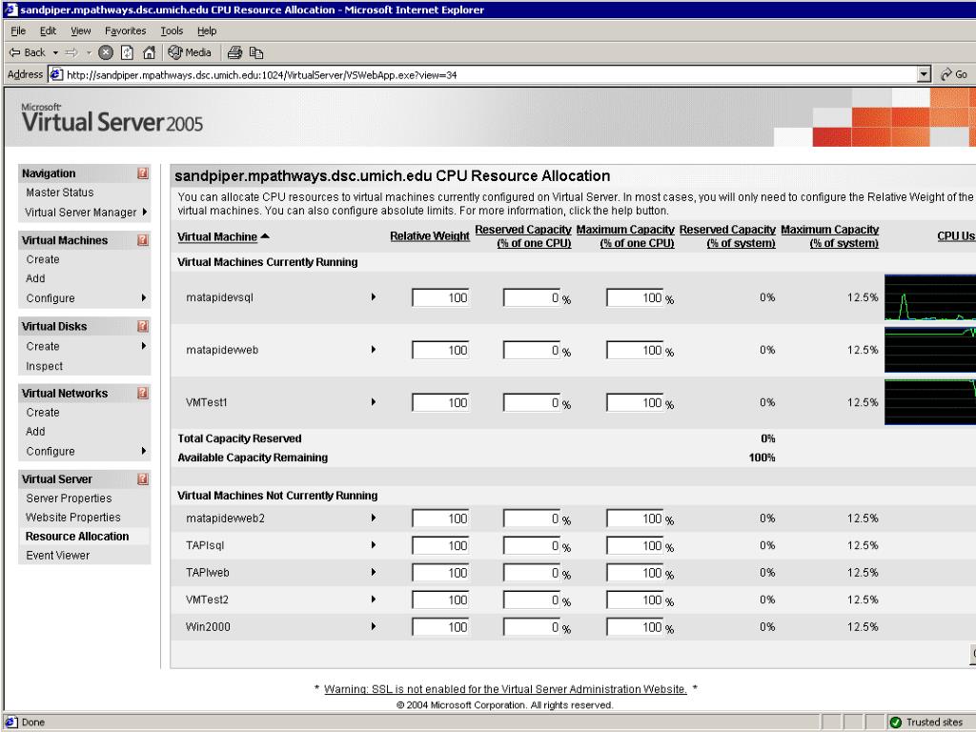The image size is (976, 732).
Task: Open help icon for Virtual Machines panel
Action: pyautogui.click(x=143, y=239)
